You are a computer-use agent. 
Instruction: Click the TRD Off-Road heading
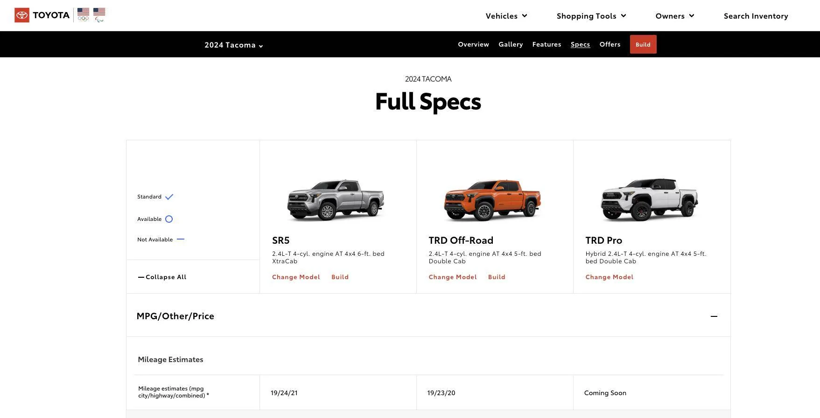coord(461,240)
